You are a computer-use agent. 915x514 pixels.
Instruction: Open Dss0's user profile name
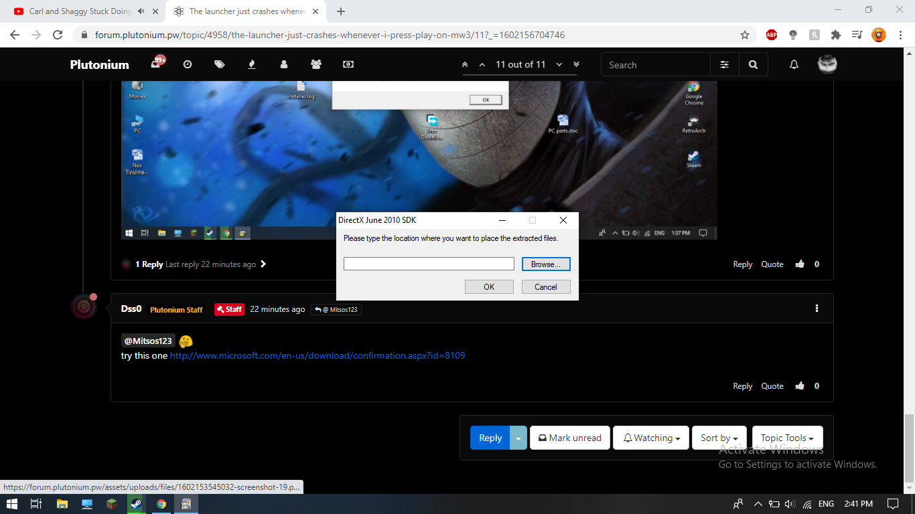click(x=131, y=309)
